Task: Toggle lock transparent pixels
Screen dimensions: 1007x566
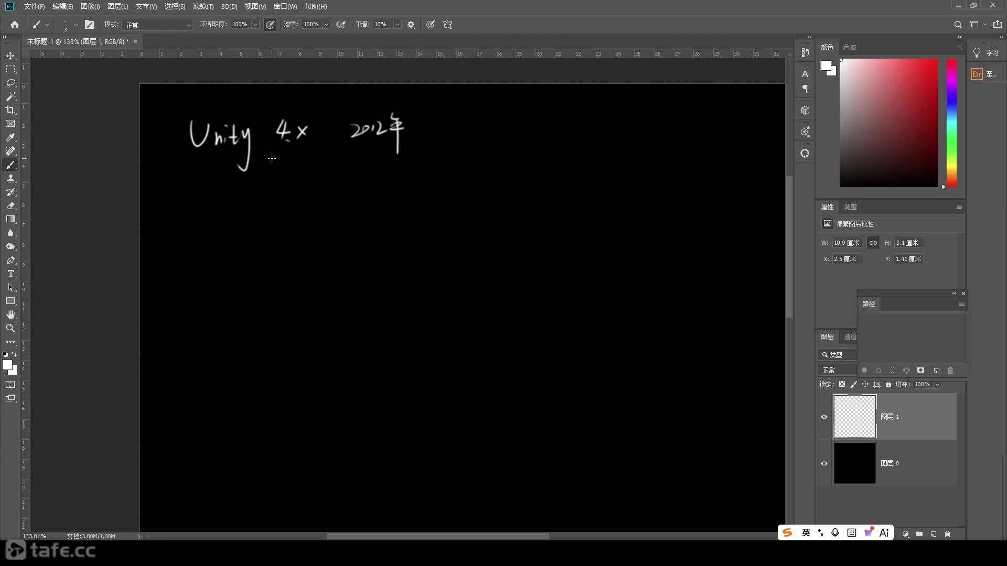Action: click(842, 384)
